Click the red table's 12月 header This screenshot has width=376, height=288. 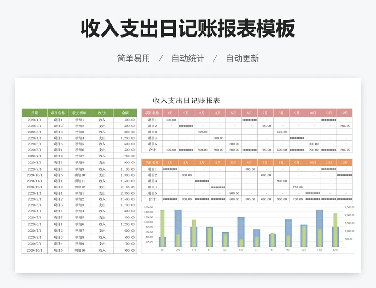coord(345,113)
